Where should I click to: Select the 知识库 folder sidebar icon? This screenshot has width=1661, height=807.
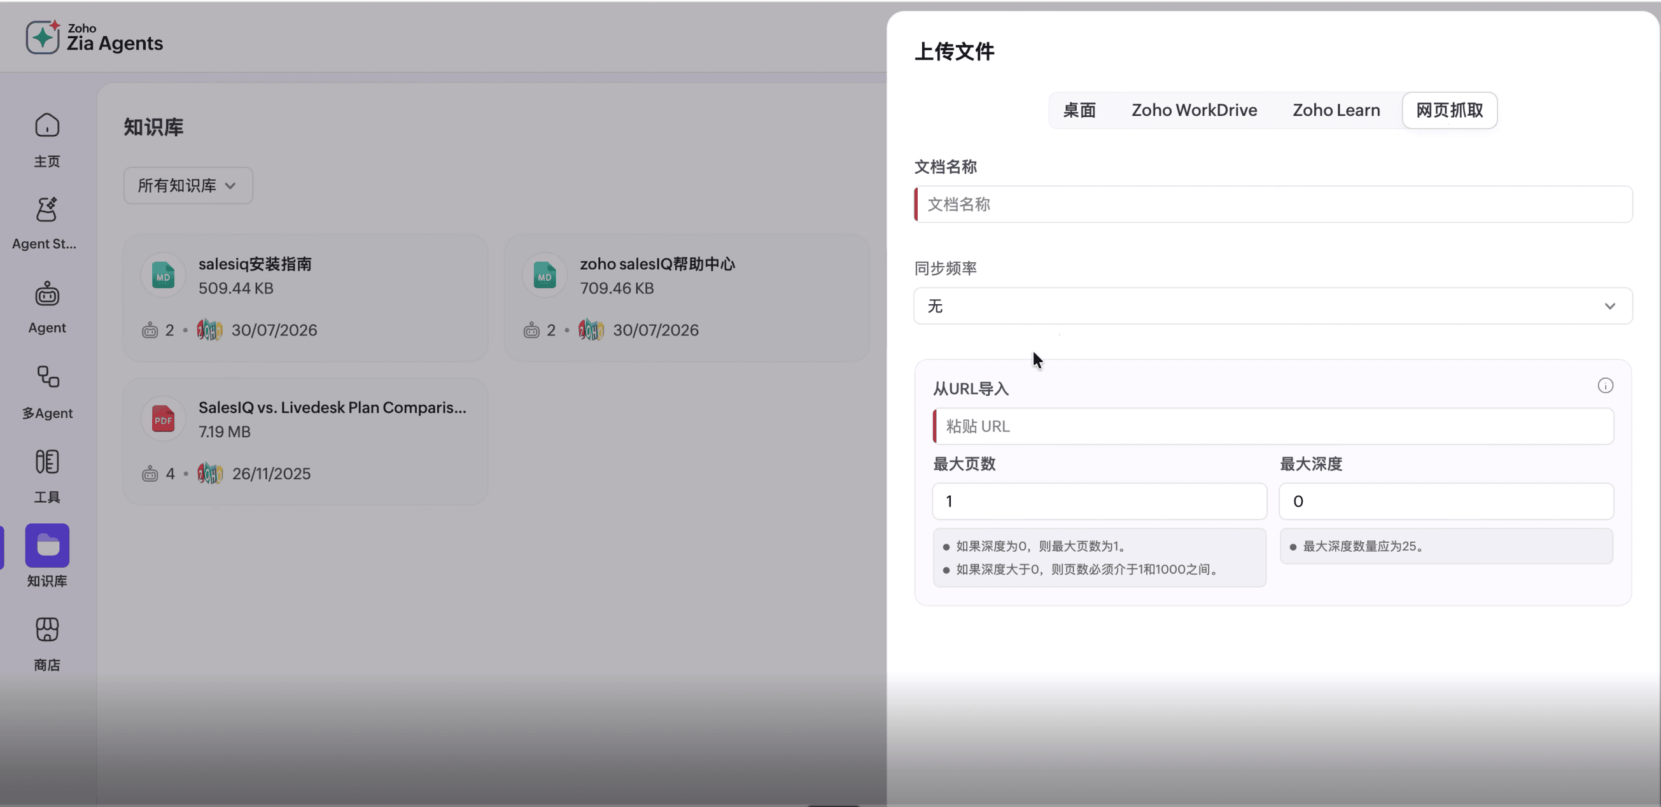(x=47, y=545)
